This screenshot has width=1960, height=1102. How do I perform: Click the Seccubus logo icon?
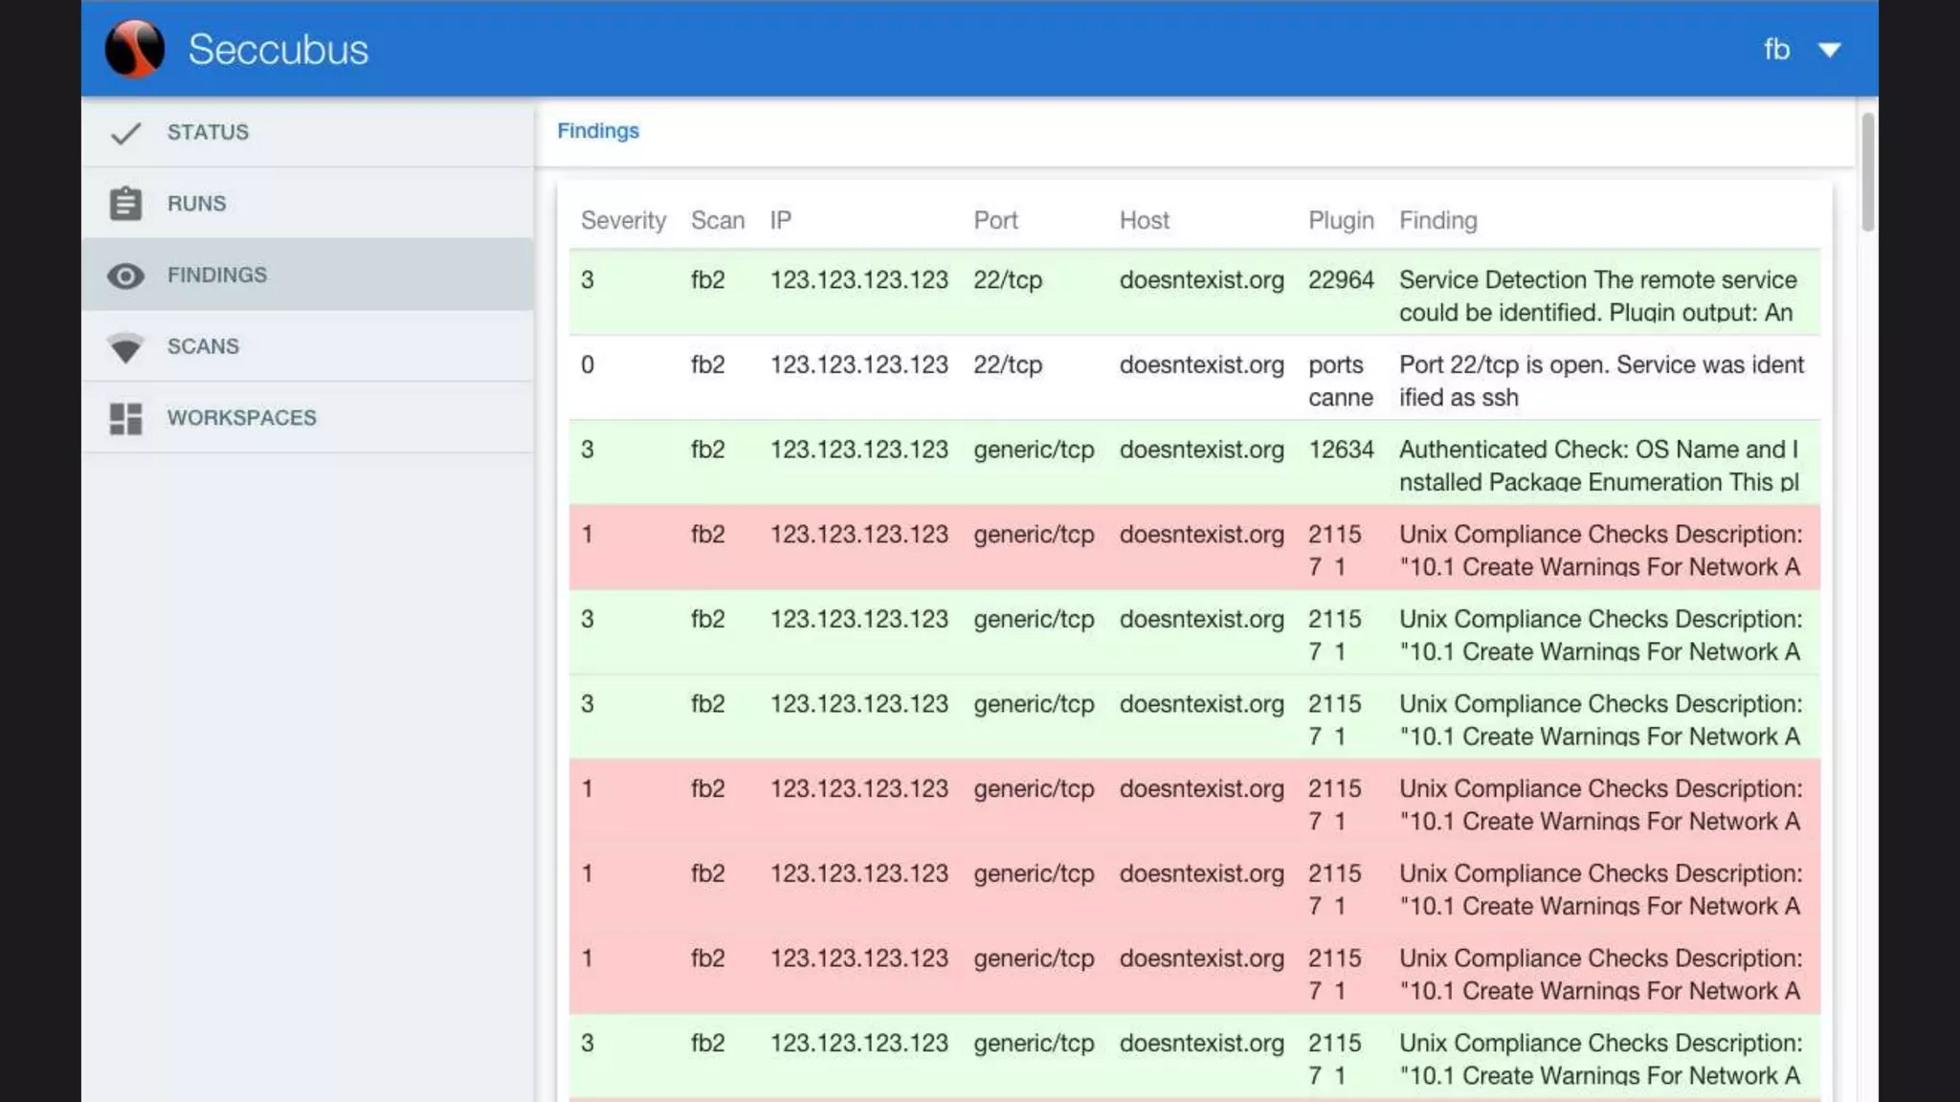[x=134, y=49]
